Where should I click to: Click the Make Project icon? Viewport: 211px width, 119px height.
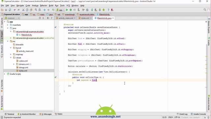click(53, 10)
